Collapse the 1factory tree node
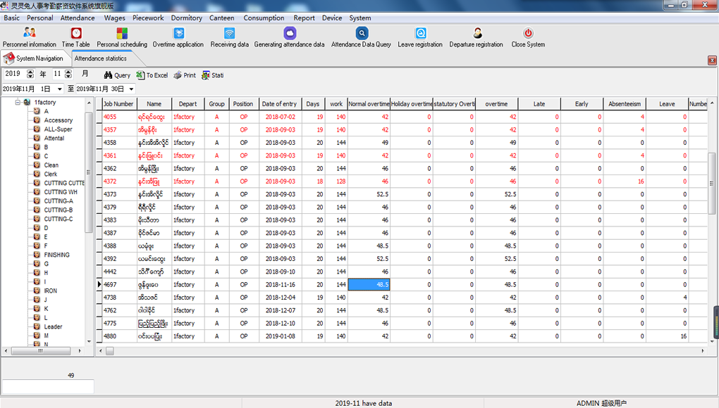 (x=18, y=102)
